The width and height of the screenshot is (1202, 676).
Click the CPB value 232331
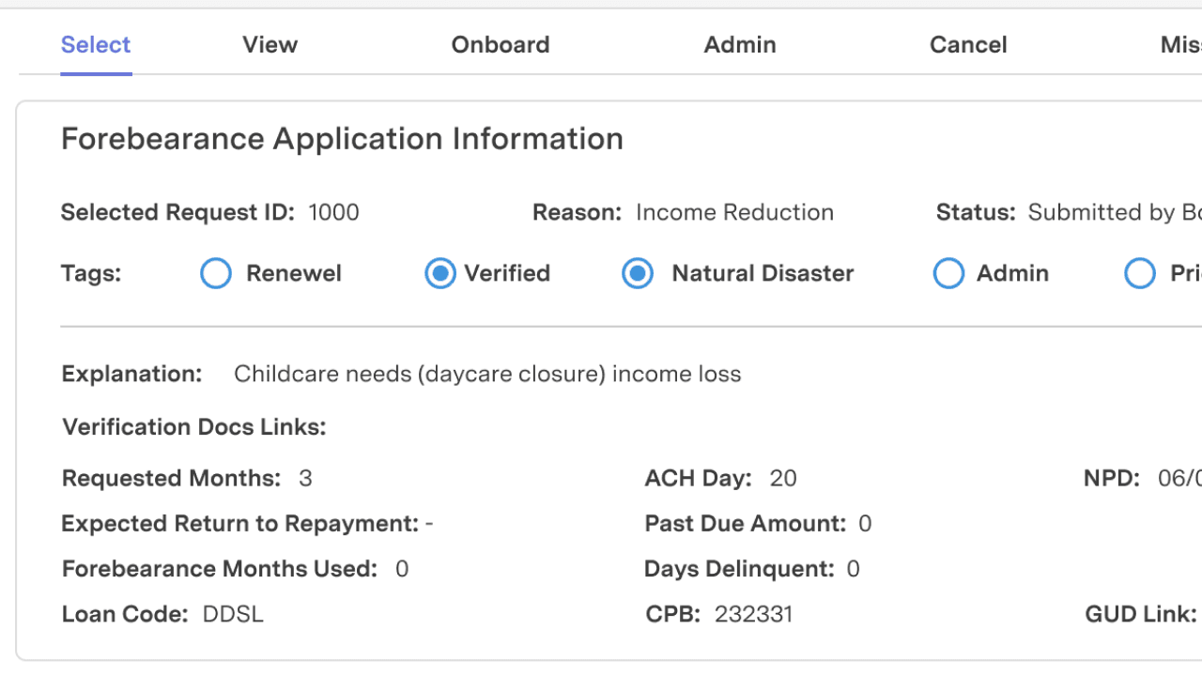click(x=753, y=614)
